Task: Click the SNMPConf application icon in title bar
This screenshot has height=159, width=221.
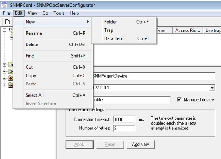Action: [x=4, y=5]
